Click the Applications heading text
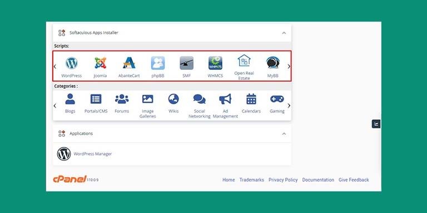Image resolution: width=427 pixels, height=213 pixels. coord(81,133)
